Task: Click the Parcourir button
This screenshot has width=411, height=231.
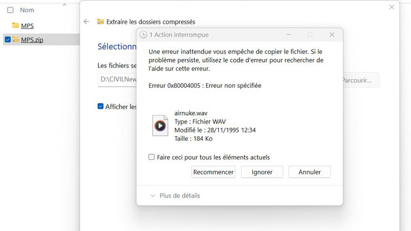Action: (x=361, y=80)
